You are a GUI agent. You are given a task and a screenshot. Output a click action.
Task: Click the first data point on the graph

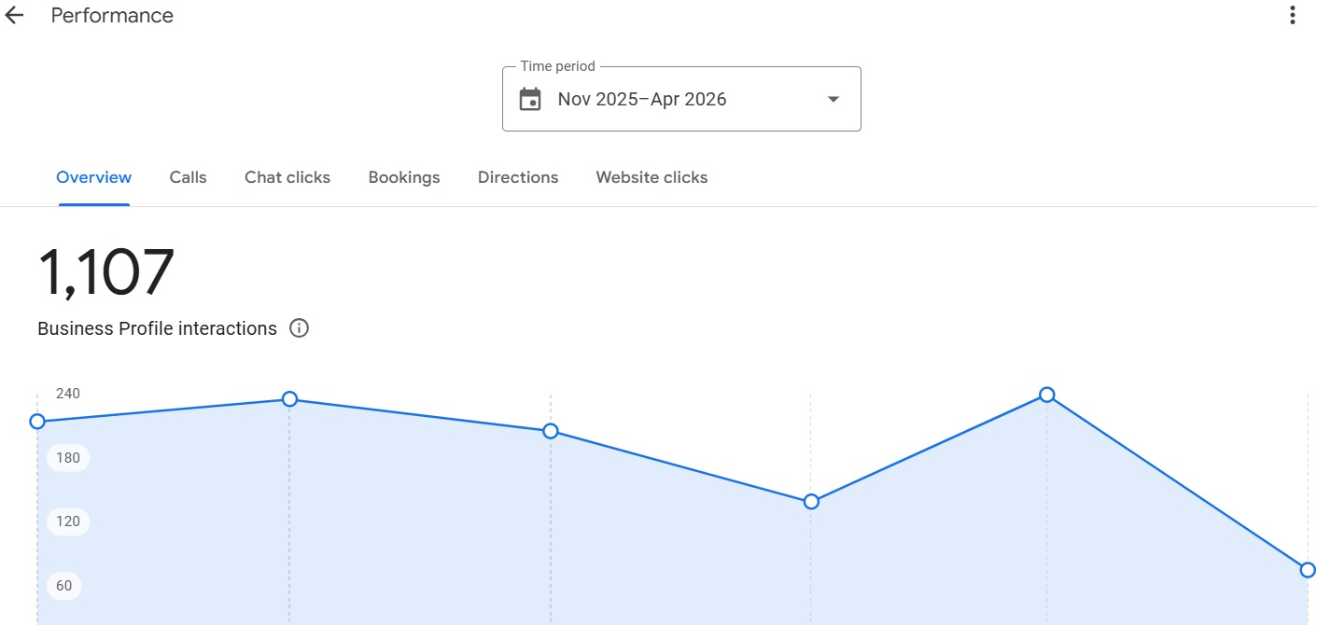pyautogui.click(x=37, y=422)
